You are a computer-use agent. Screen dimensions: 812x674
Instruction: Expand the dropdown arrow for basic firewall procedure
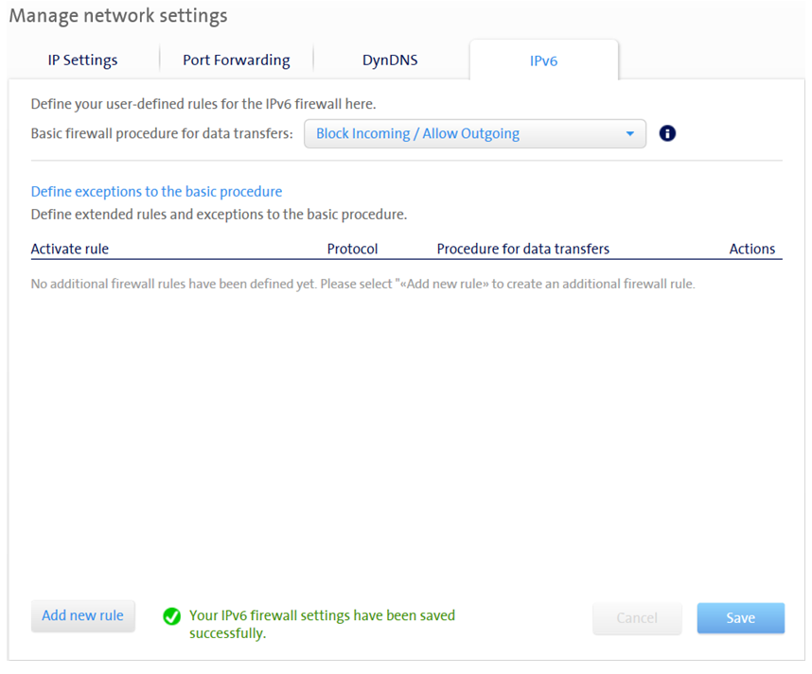(x=630, y=134)
